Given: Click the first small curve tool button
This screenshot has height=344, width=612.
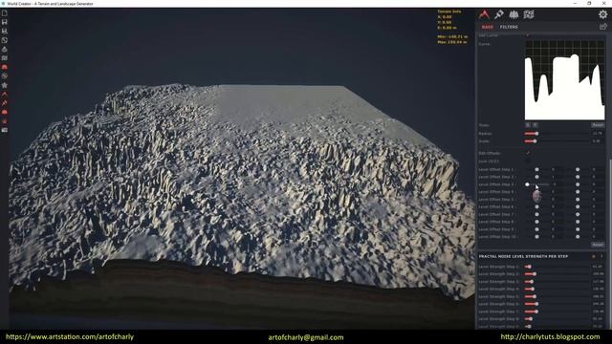Looking at the screenshot, I should click(x=527, y=125).
